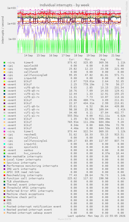The image size is (129, 222).
Task: Click the red Rescheduling interrupts swatch
Action: click(4, 175)
